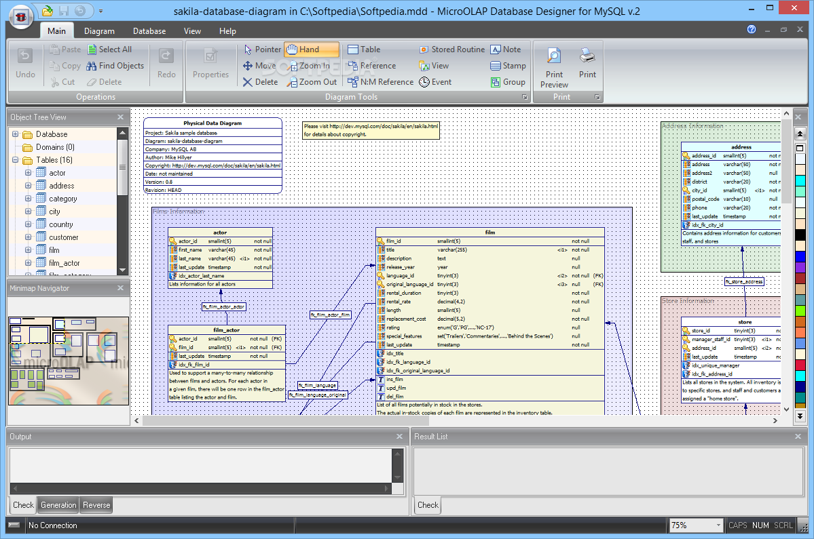
Task: Select Check tab in Result List
Action: 428,505
